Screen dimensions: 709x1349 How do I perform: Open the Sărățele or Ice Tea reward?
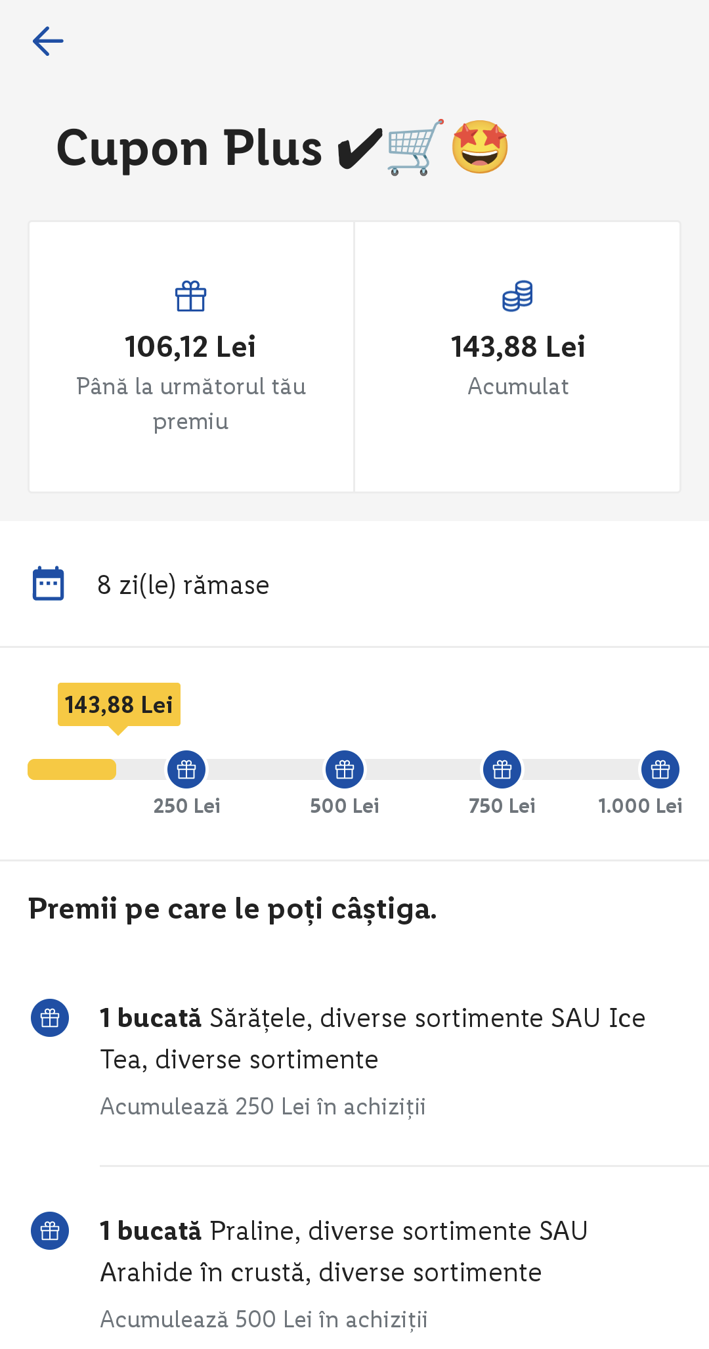pos(372,1038)
